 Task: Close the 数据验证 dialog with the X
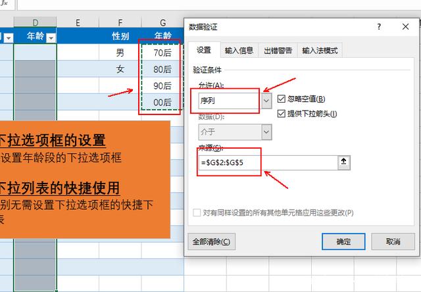(405, 26)
